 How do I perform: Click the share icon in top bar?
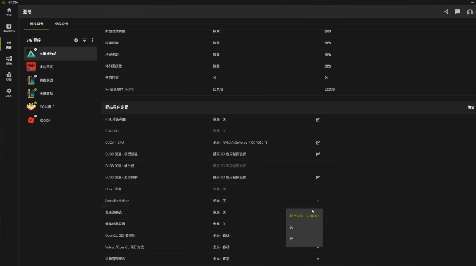(x=446, y=11)
